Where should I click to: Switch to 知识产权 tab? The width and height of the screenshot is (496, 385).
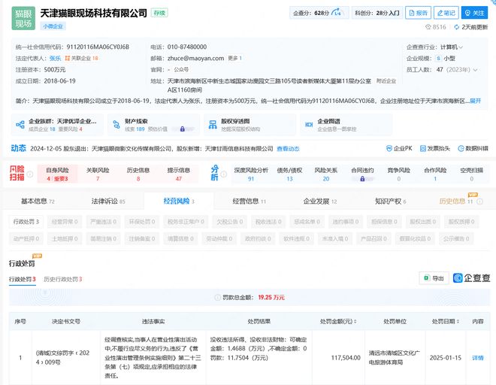click(390, 202)
